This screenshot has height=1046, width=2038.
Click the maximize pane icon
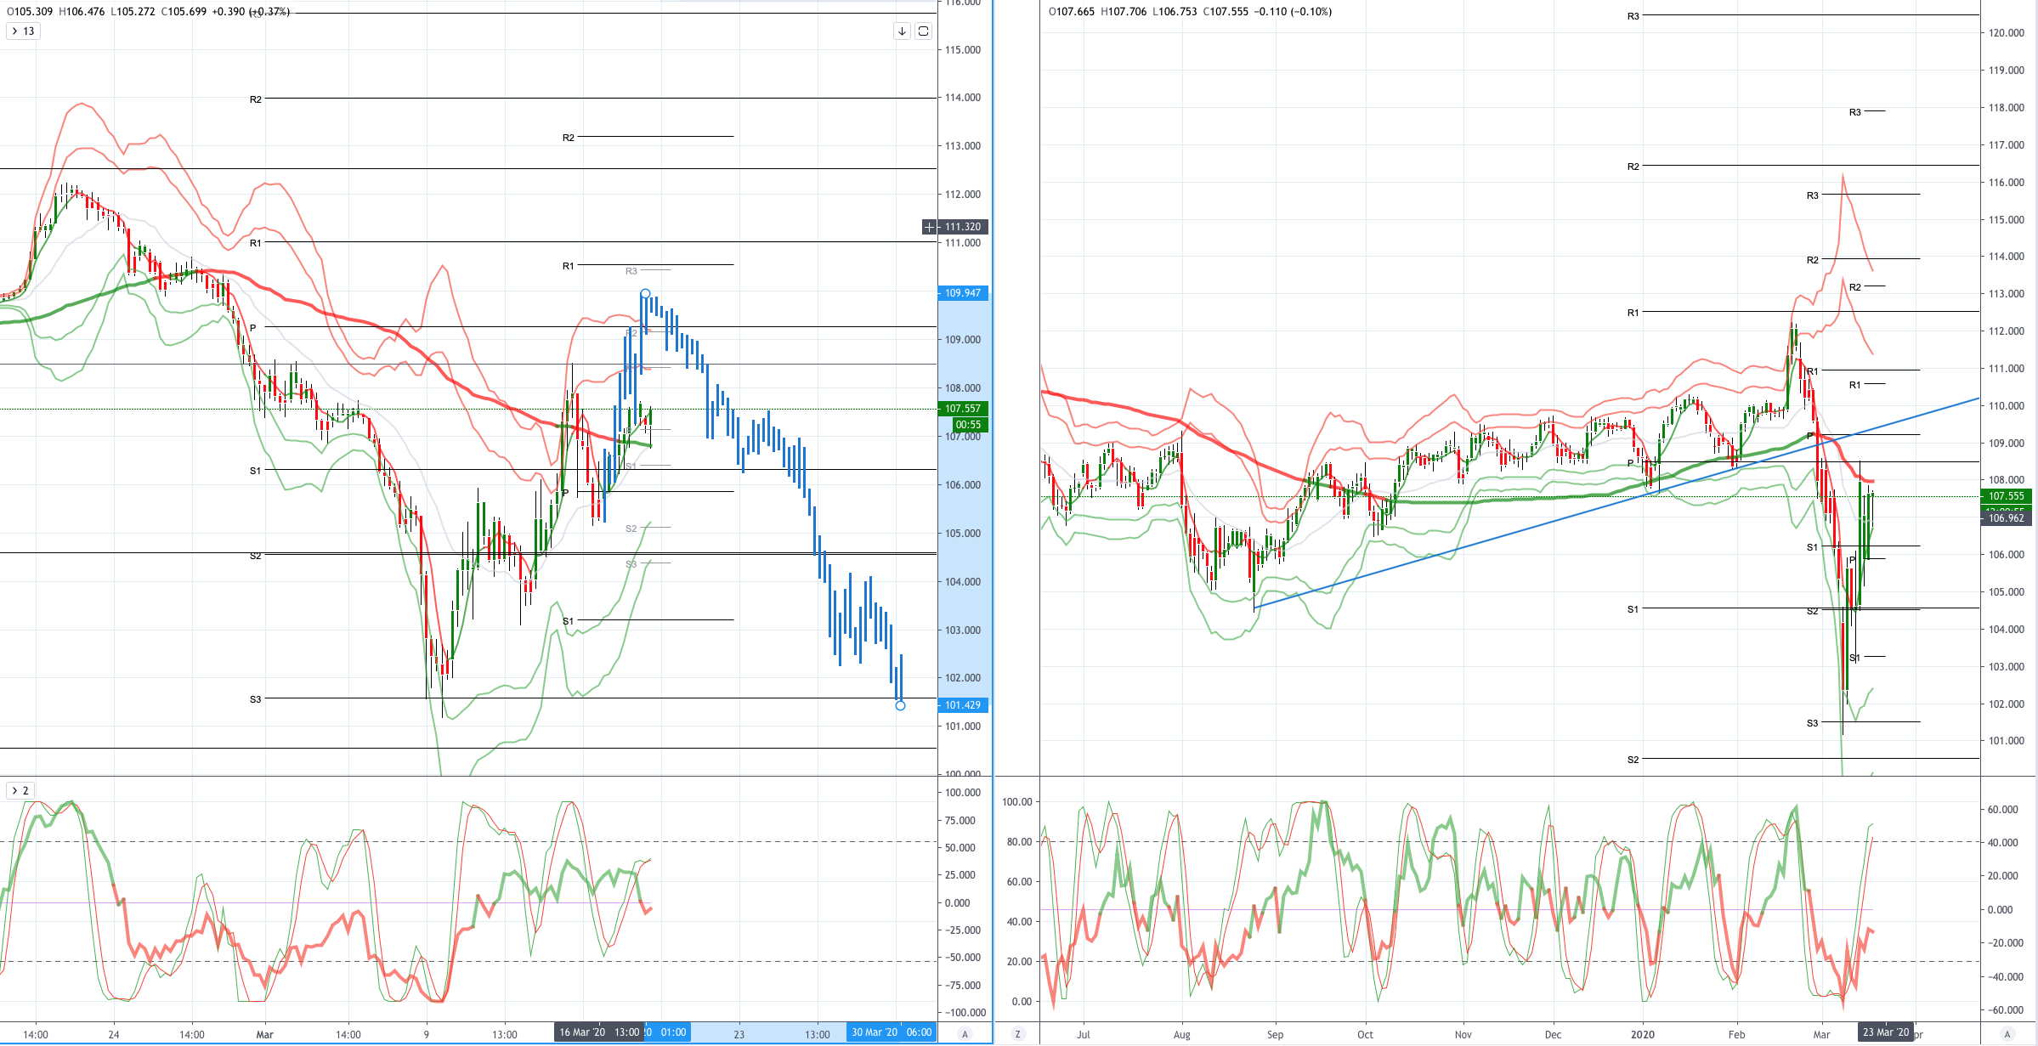pyautogui.click(x=923, y=31)
